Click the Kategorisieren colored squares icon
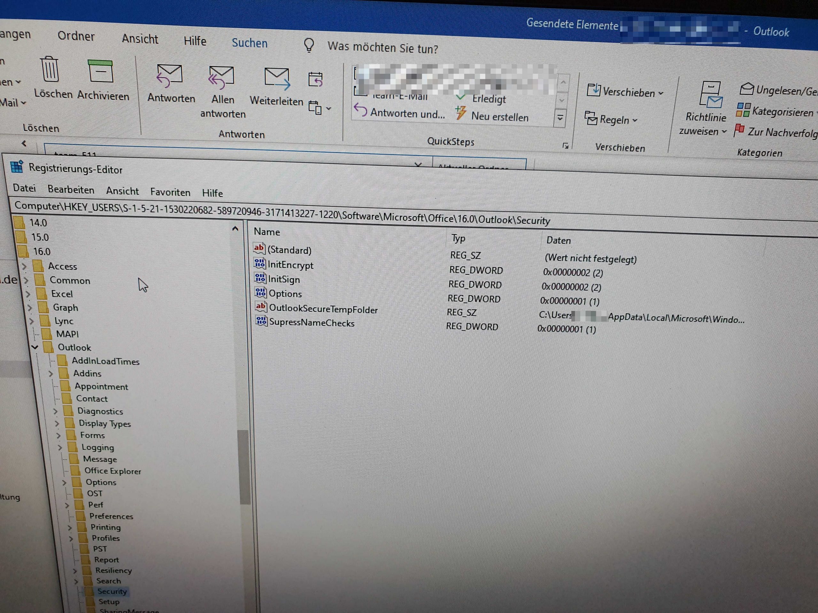This screenshot has width=818, height=613. pos(743,110)
